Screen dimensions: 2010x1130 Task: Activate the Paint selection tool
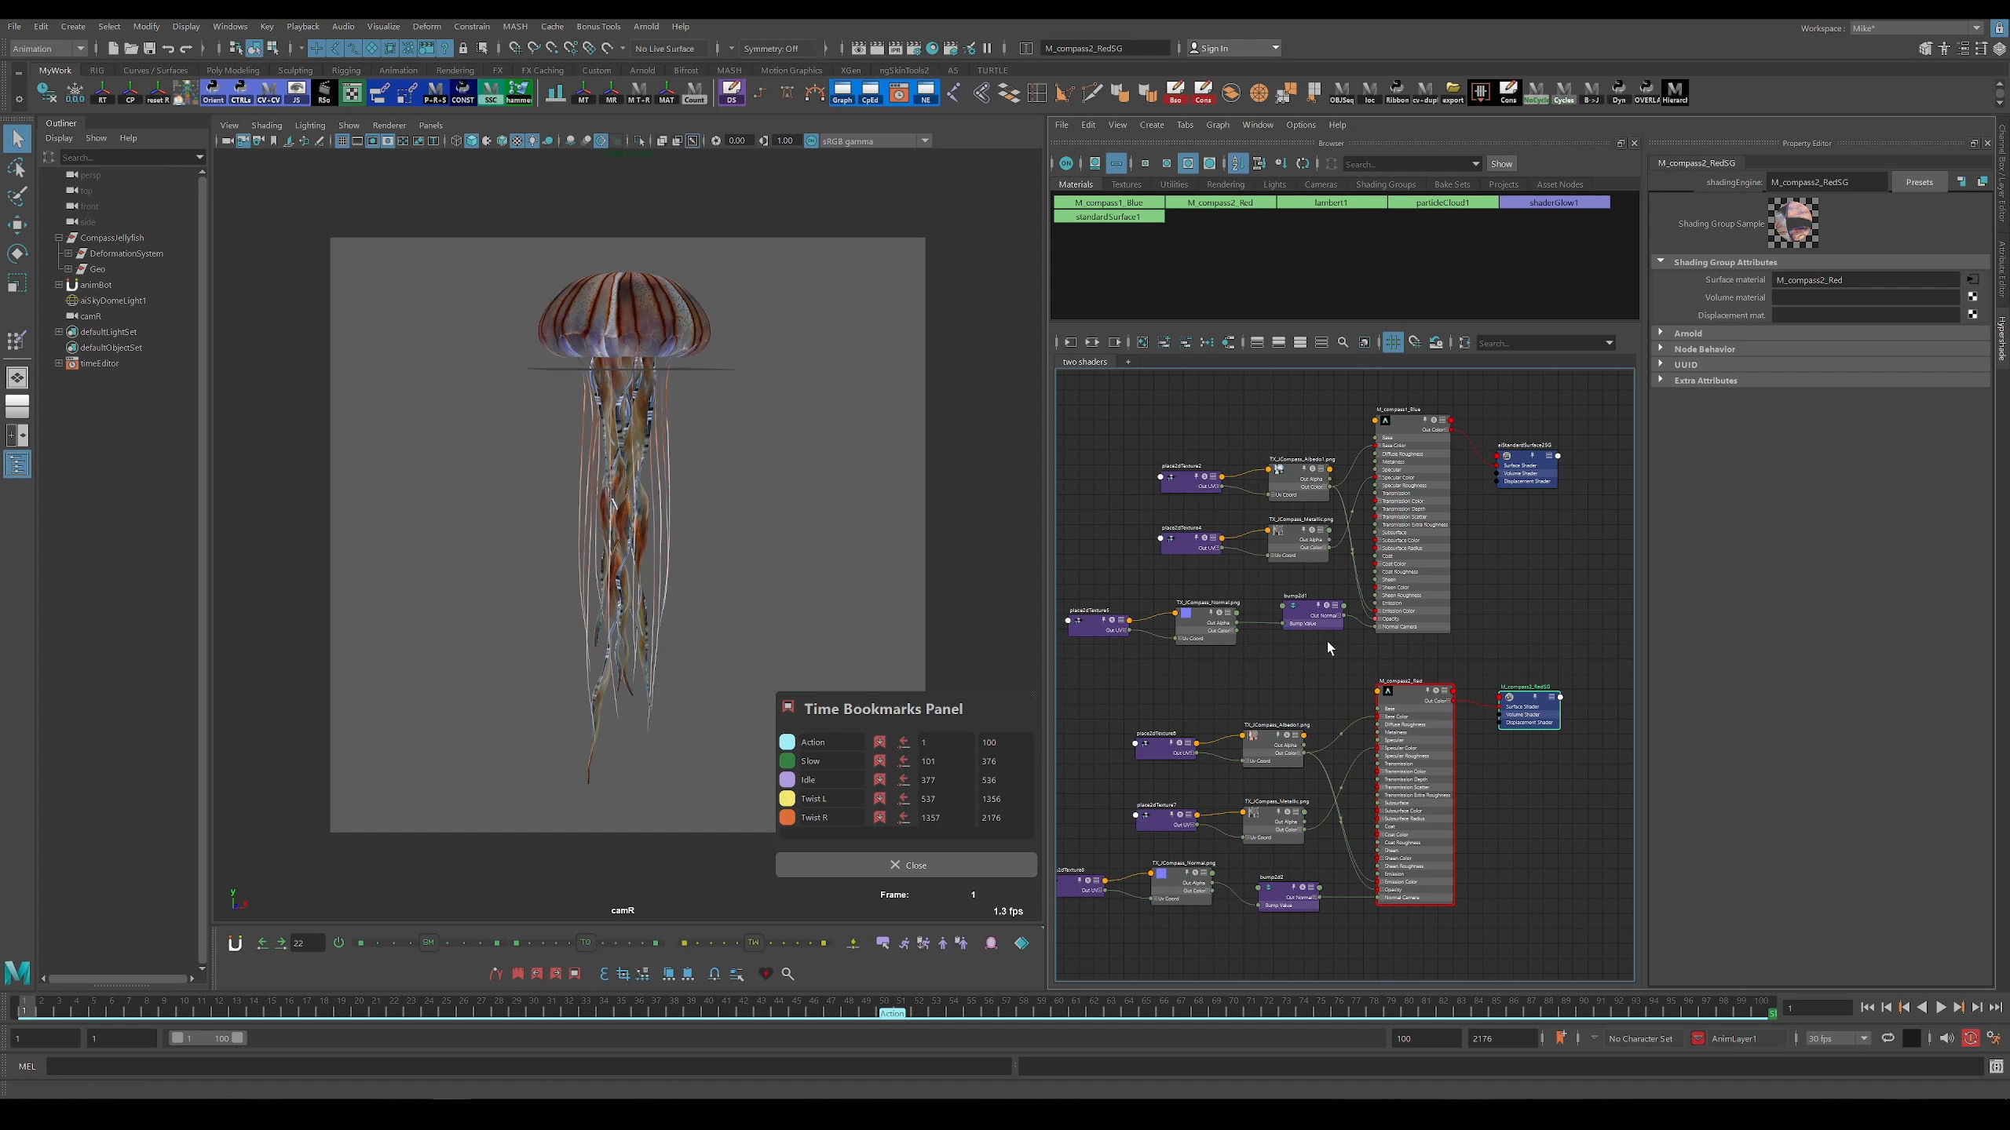pyautogui.click(x=17, y=196)
